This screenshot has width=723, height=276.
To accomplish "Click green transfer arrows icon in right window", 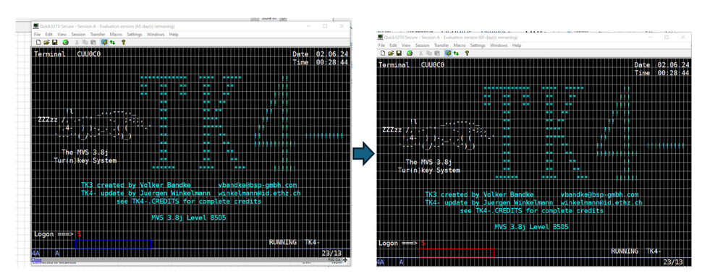I will click(x=455, y=53).
